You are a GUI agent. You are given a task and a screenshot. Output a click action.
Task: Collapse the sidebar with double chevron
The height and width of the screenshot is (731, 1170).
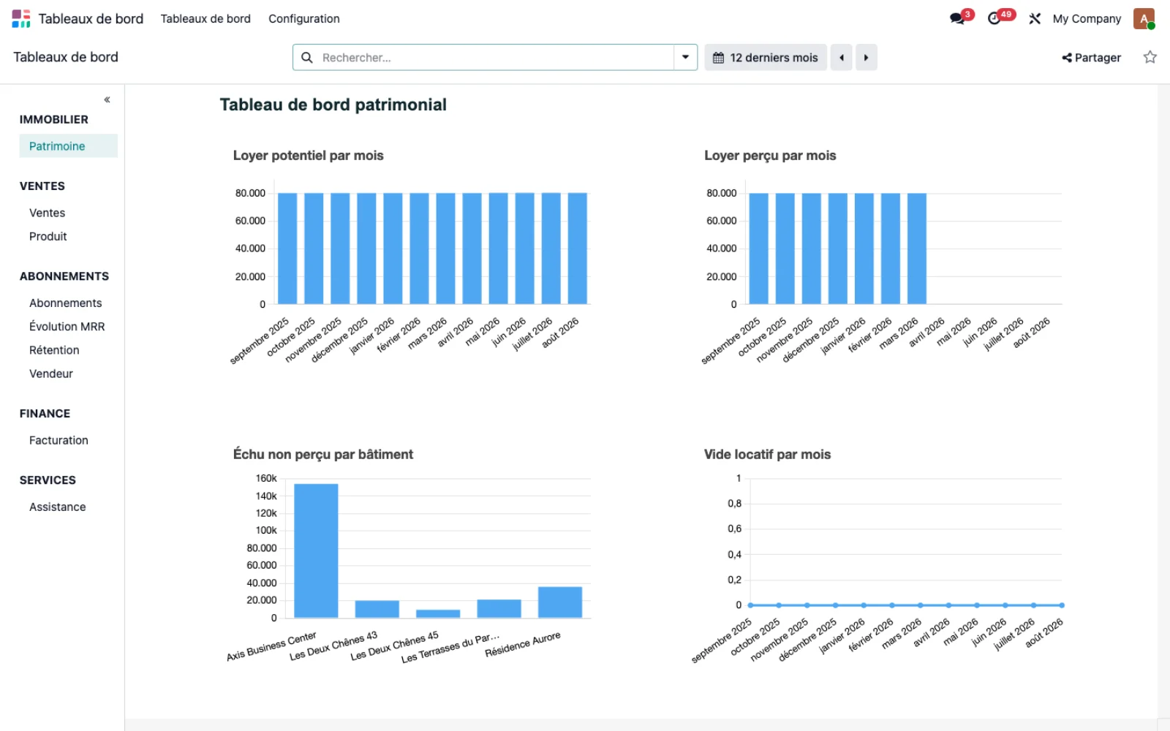click(107, 99)
